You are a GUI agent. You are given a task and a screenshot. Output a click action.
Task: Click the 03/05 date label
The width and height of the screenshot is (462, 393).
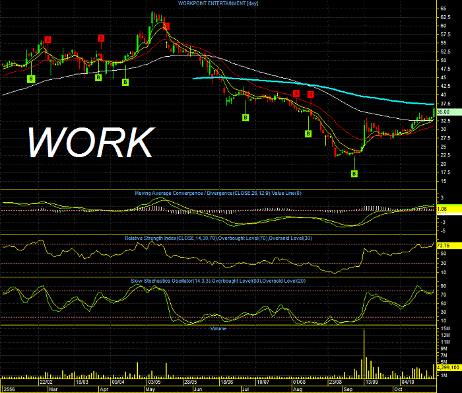pos(154,382)
